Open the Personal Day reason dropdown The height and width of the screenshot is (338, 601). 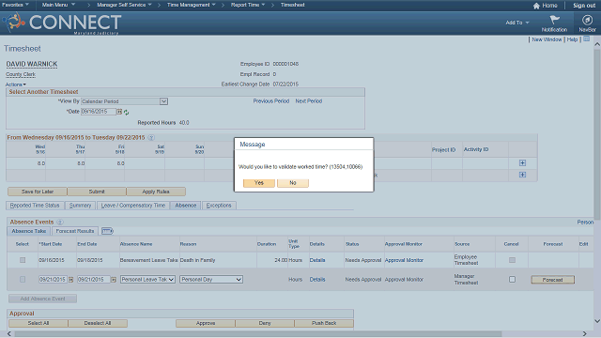211,280
